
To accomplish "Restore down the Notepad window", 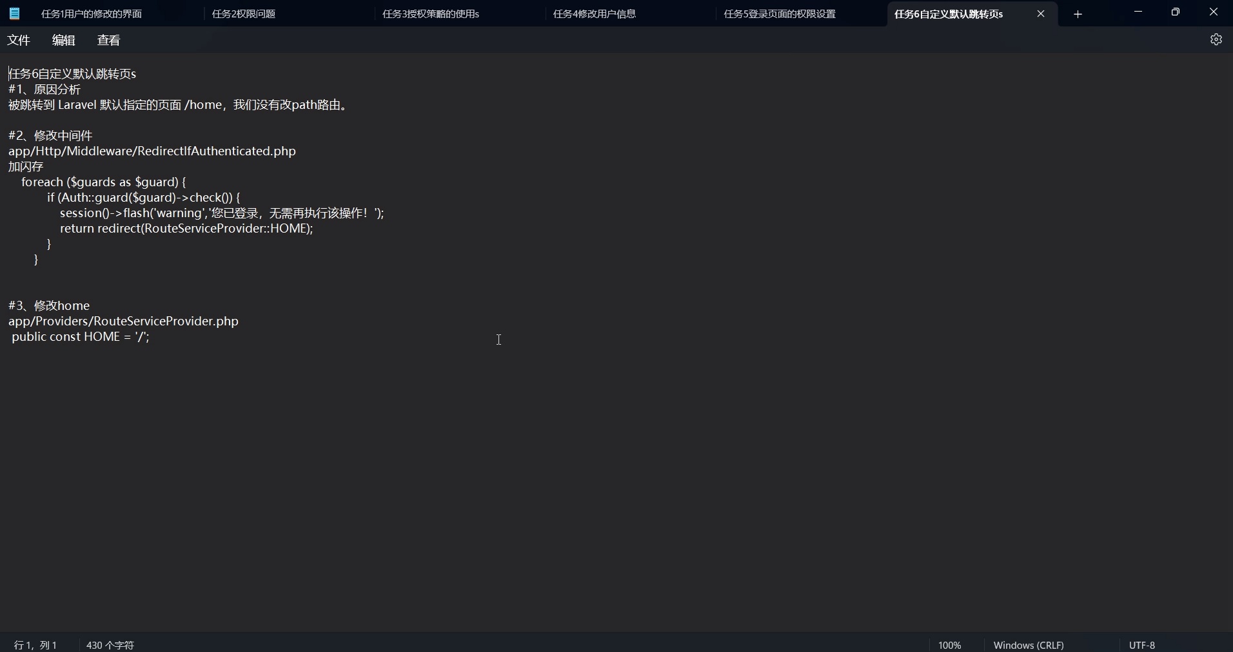I will [1176, 12].
